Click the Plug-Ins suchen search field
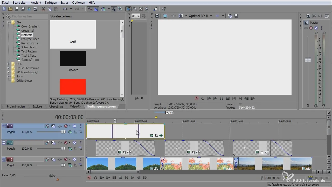Viewport: 332px width, 187px height. pos(27,16)
